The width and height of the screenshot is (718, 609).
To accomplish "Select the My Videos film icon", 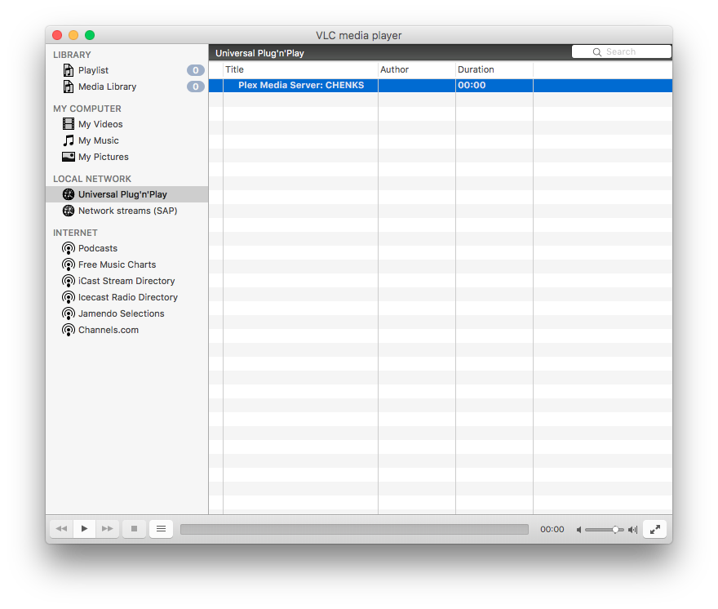I will point(69,124).
